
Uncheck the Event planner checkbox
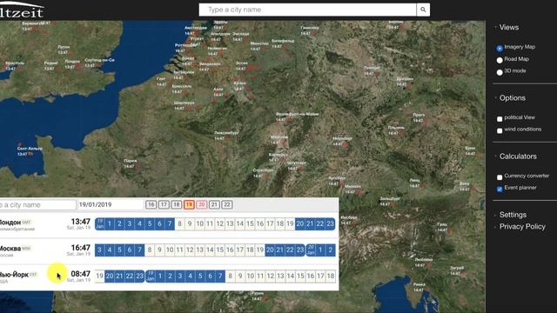pyautogui.click(x=500, y=189)
